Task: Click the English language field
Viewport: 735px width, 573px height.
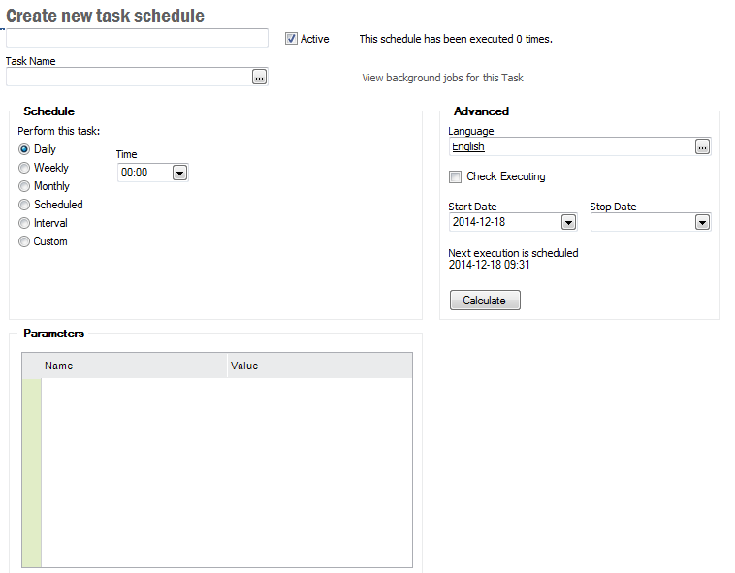Action: 570,146
